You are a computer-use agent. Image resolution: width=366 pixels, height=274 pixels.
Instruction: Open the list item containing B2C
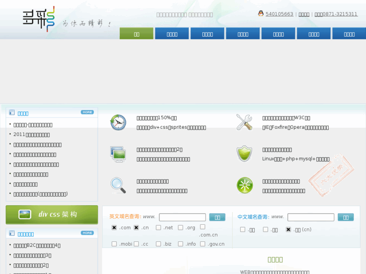pos(37,245)
